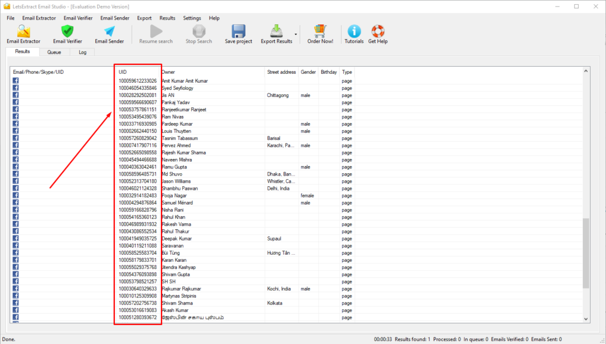The width and height of the screenshot is (606, 344).
Task: Open the Results menu
Action: coord(167,18)
